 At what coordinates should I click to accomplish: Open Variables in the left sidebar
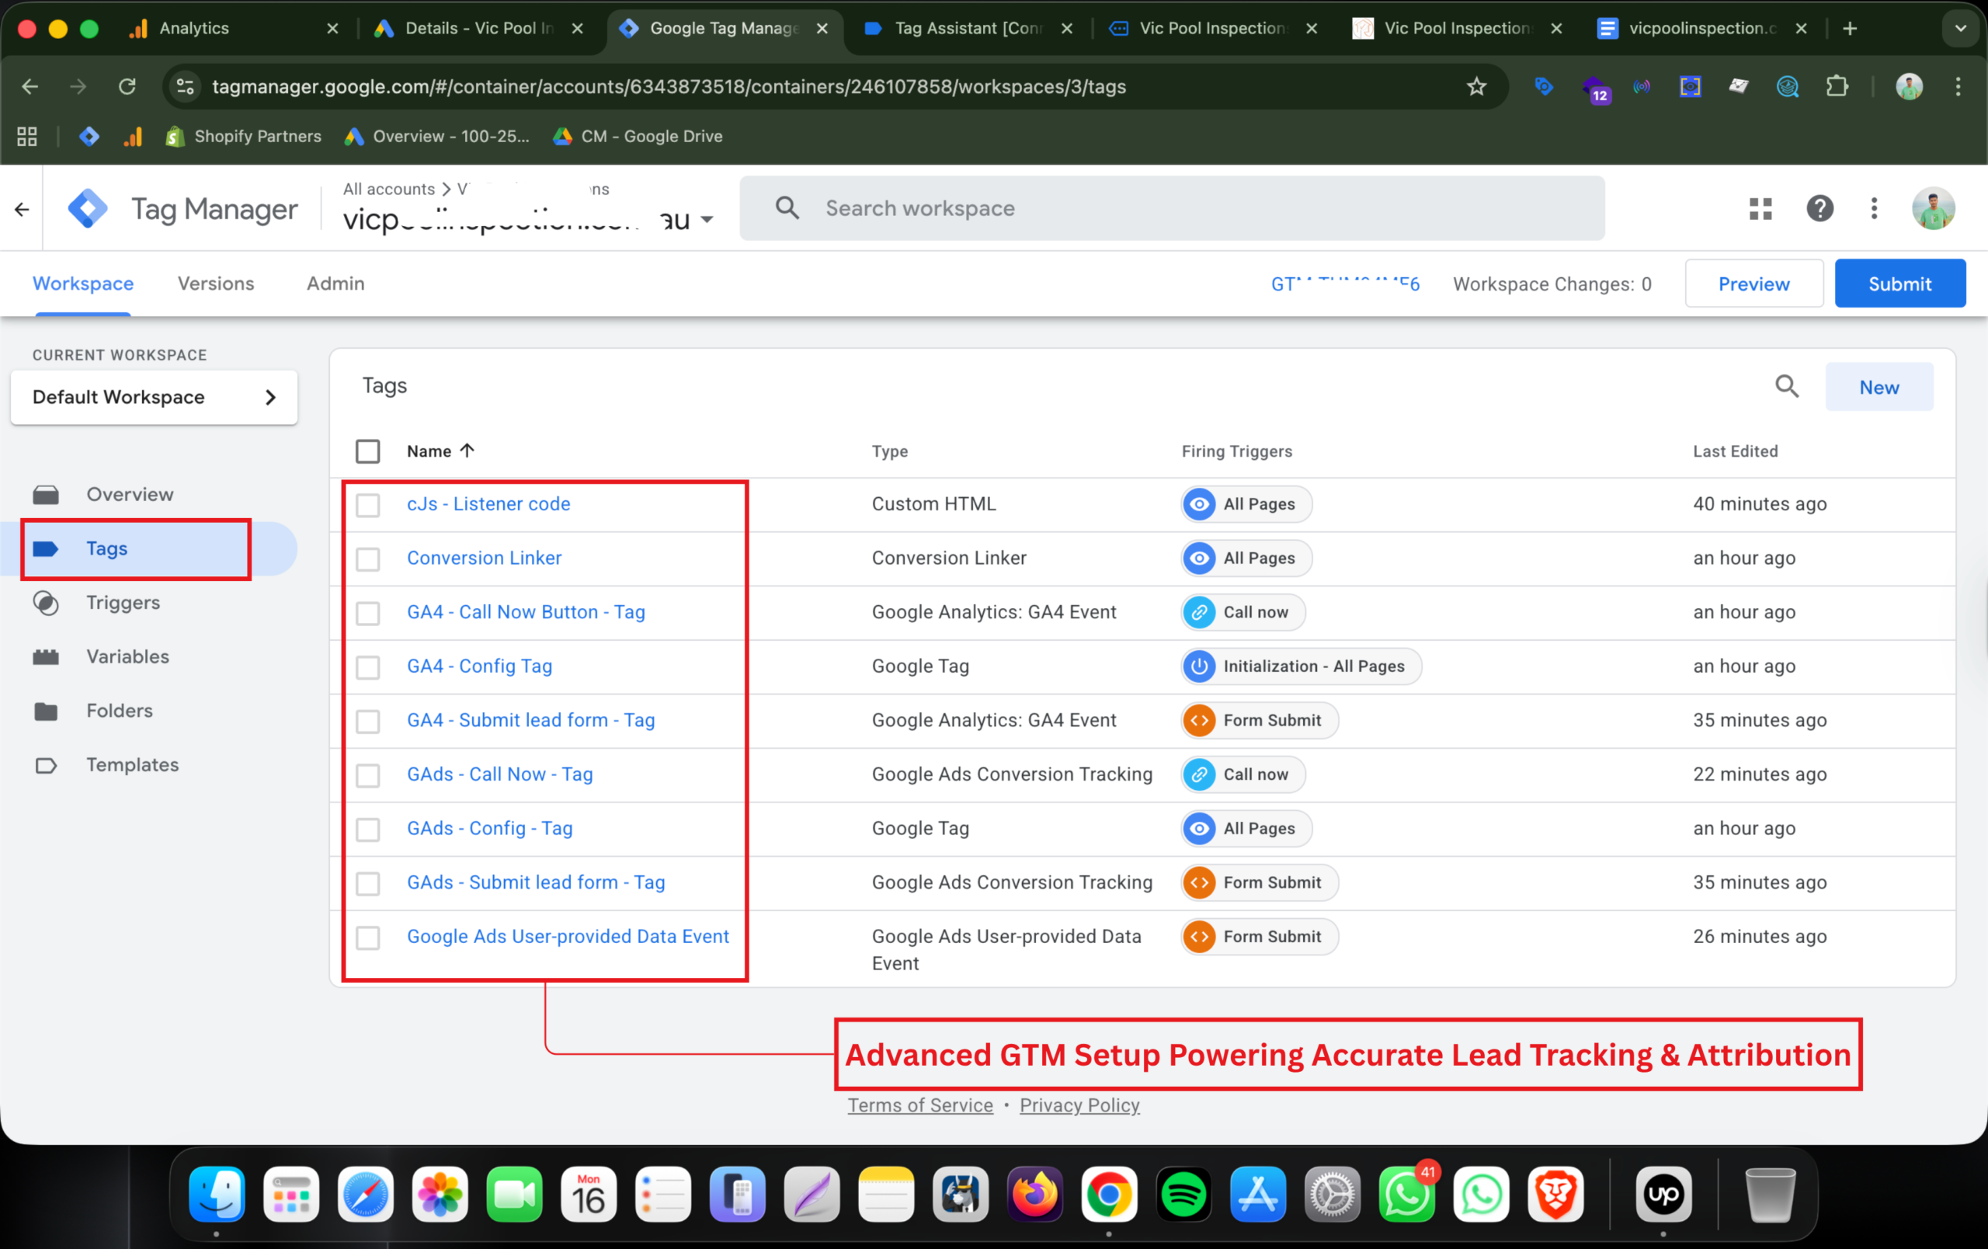pos(127,656)
